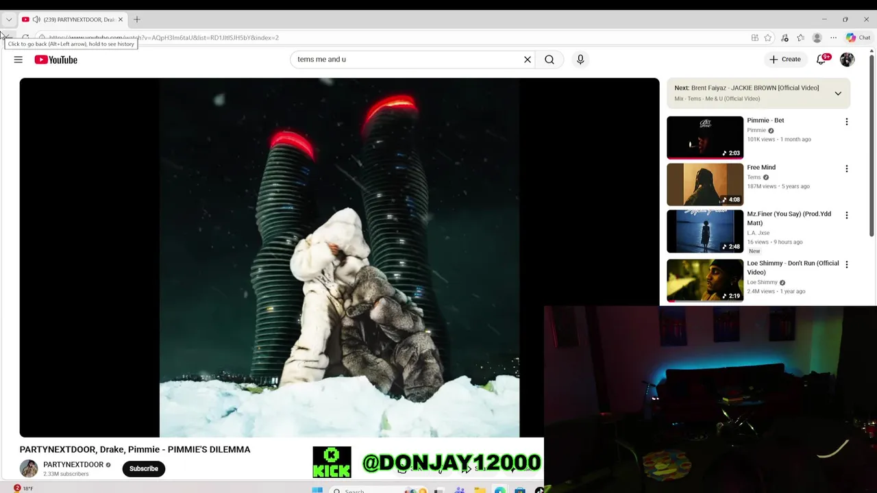This screenshot has height=493, width=877.
Task: Open options menu for Pimmie - Bet
Action: click(x=846, y=122)
